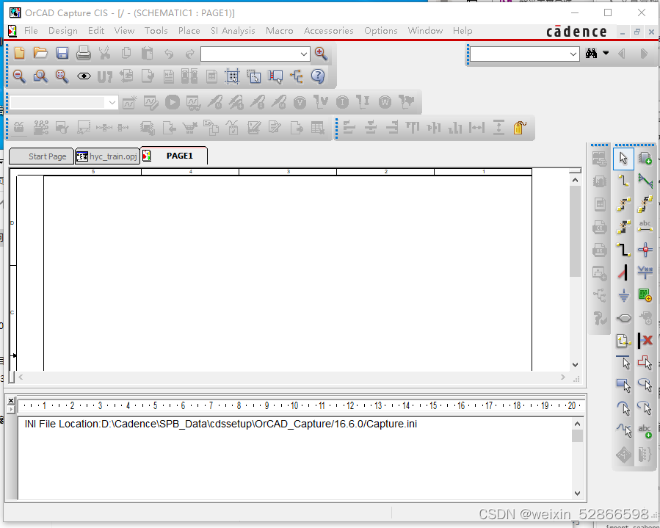Activate the Select arrow tool in the palette

(x=623, y=159)
